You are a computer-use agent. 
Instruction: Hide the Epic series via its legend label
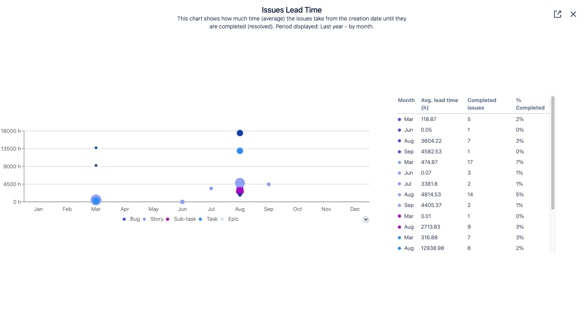tap(233, 219)
